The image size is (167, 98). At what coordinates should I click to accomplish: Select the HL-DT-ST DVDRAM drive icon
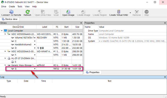(9, 58)
